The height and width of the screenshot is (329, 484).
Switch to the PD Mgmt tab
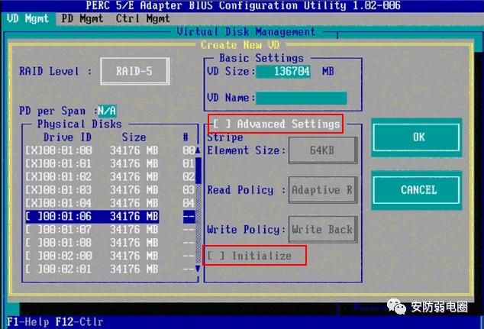pyautogui.click(x=82, y=19)
